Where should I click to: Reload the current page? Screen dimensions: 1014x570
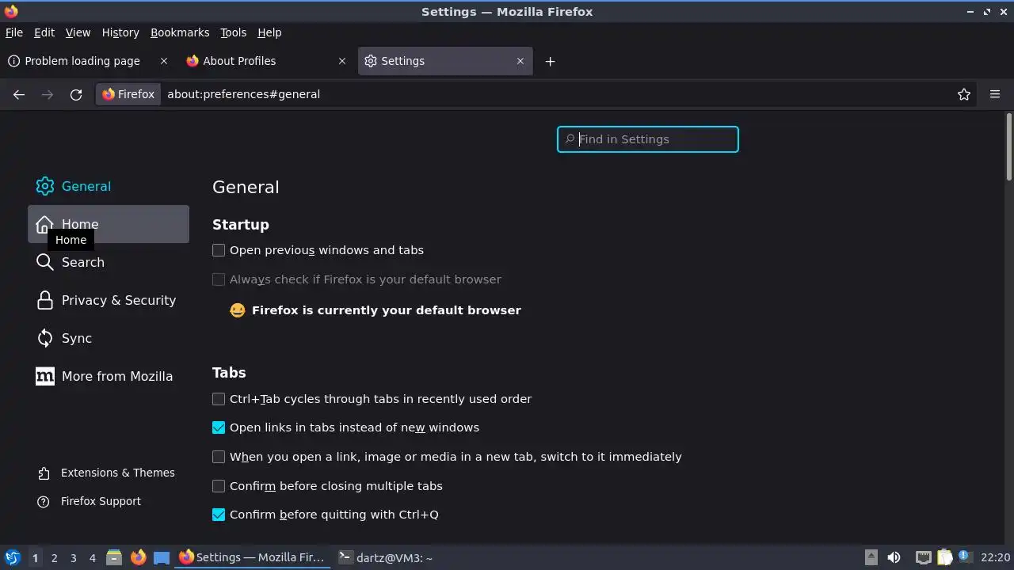click(76, 94)
